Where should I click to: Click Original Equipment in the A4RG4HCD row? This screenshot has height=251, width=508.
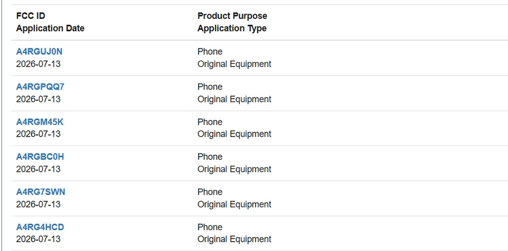coord(234,239)
